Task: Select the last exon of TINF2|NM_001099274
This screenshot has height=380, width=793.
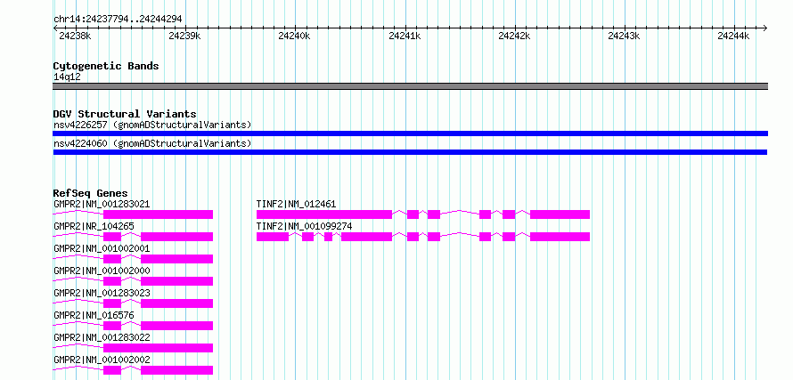Action: 560,237
